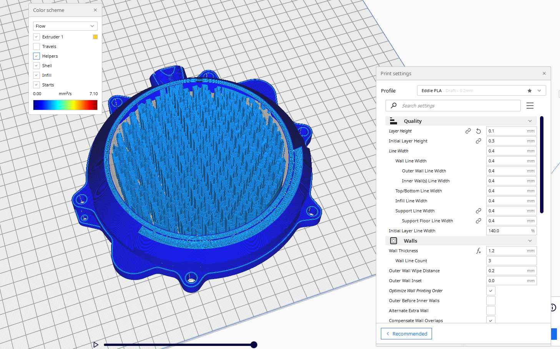The height and width of the screenshot is (349, 560).
Task: Click the link icon for Support Floor Line Width
Action: 479,221
